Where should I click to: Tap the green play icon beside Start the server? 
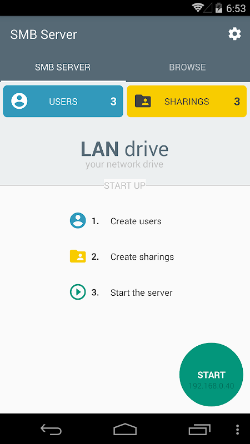pos(78,292)
